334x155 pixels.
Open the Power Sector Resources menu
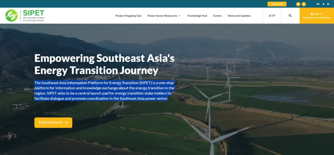pyautogui.click(x=162, y=16)
